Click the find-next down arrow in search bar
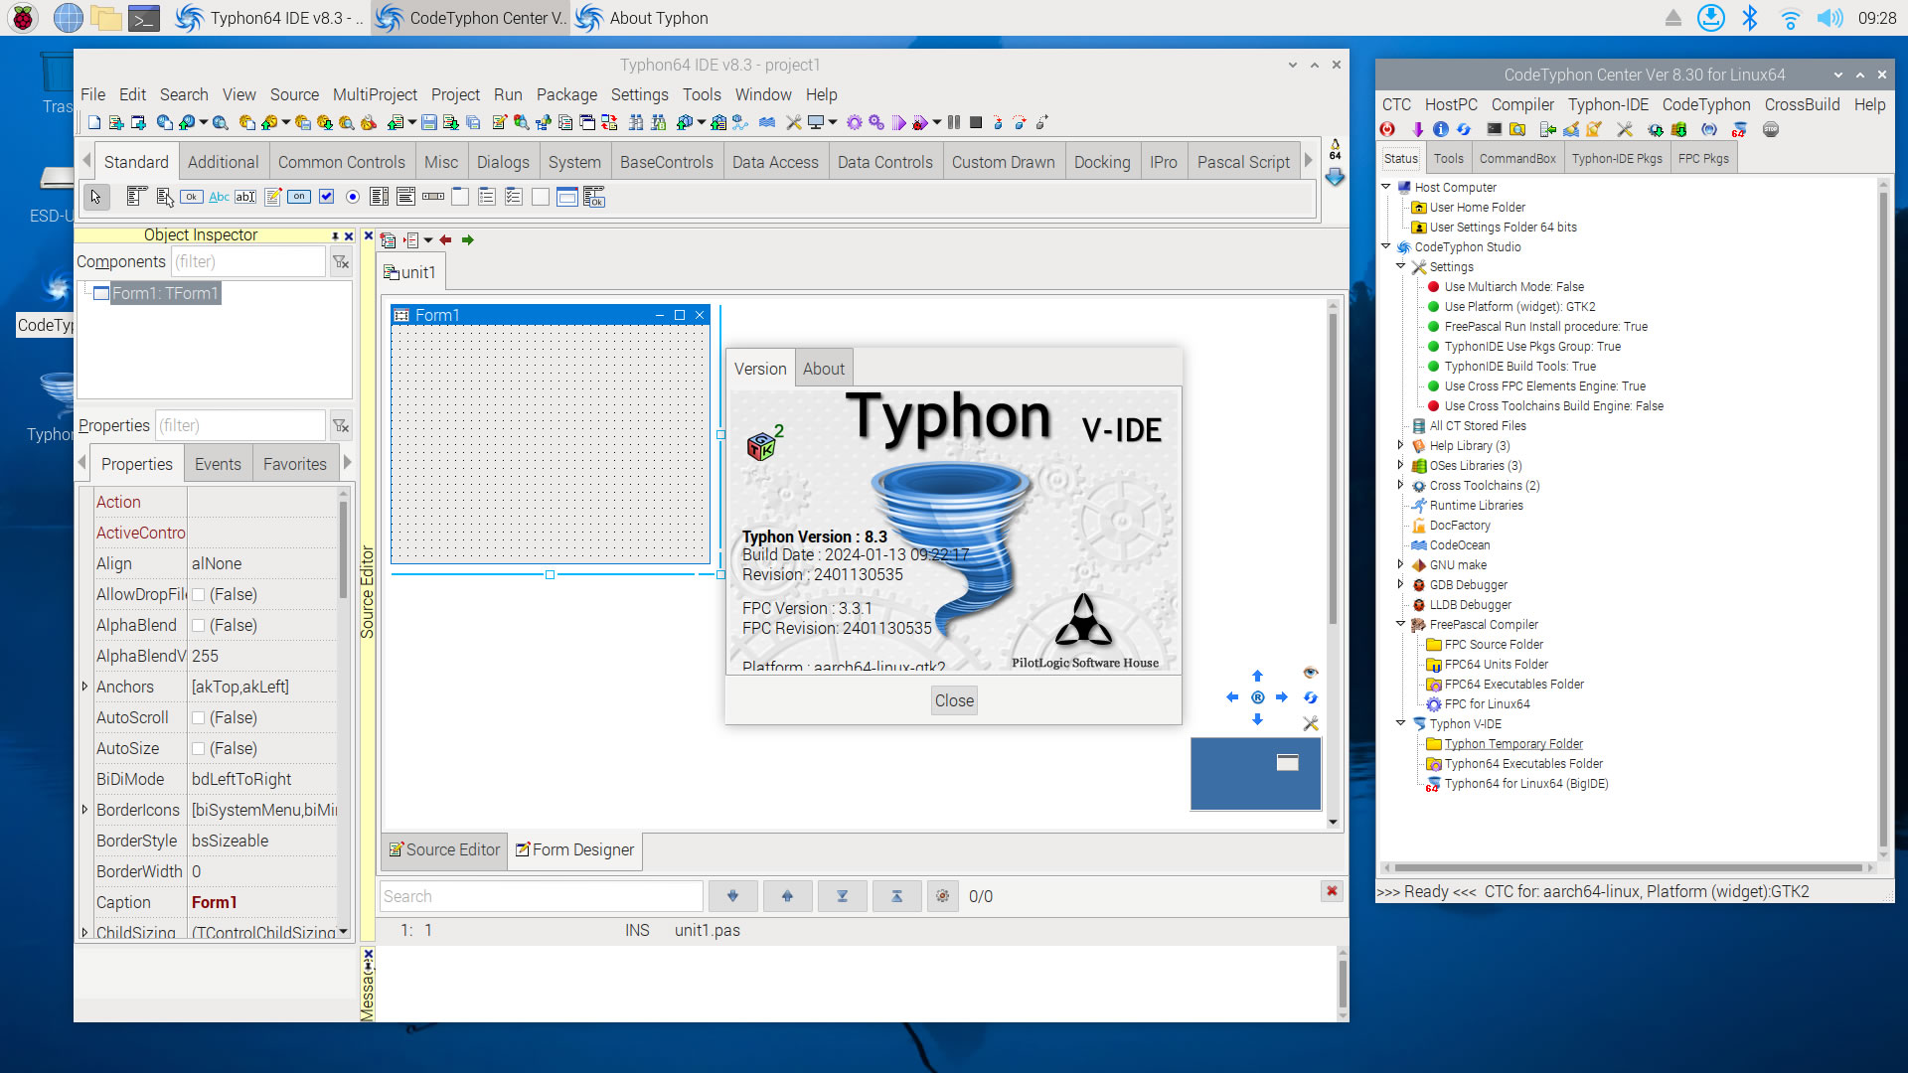This screenshot has width=1908, height=1073. click(x=733, y=896)
